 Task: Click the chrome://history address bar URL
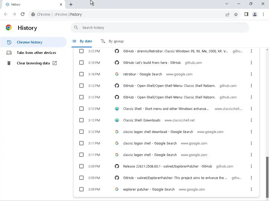(68, 14)
